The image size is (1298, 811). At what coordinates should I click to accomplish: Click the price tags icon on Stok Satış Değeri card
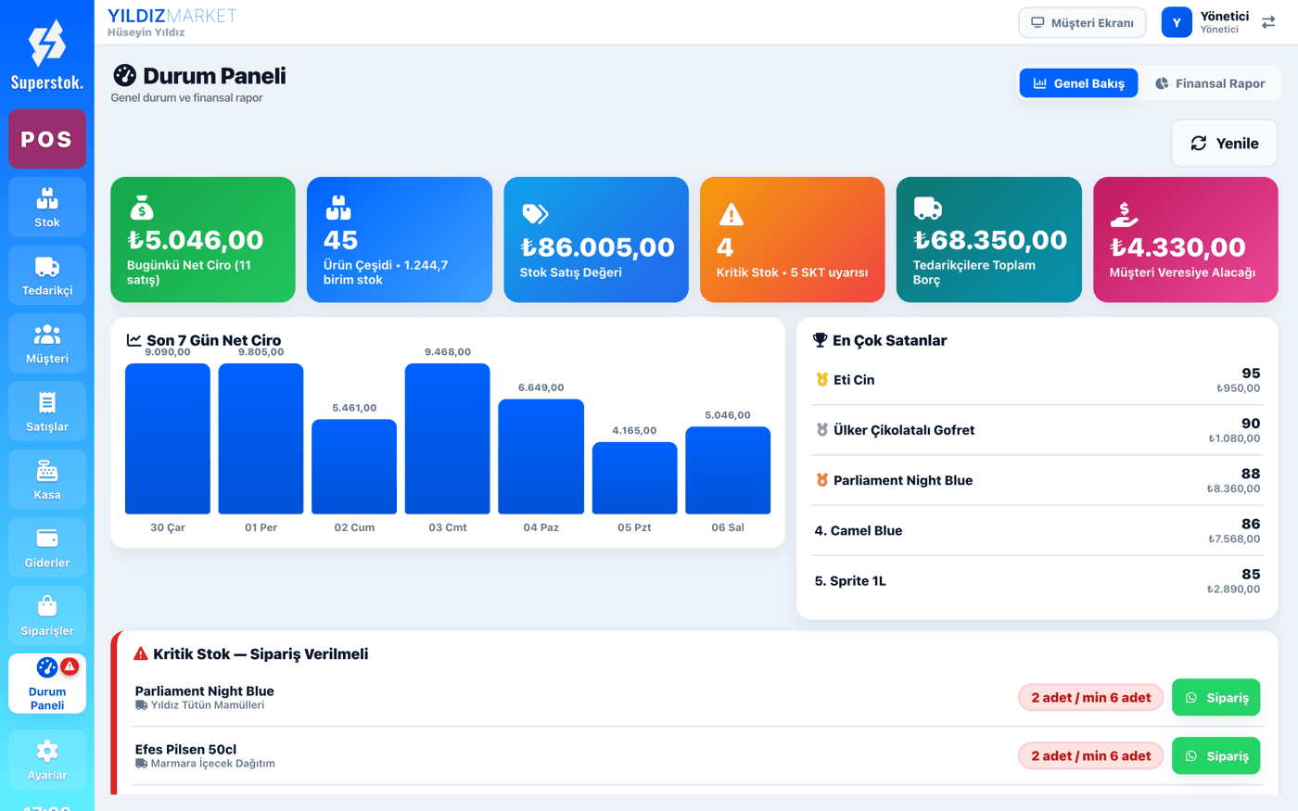point(535,214)
